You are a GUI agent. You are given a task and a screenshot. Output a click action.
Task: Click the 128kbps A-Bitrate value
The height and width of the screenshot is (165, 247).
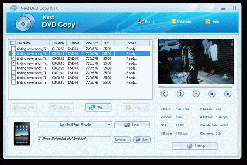221,117
